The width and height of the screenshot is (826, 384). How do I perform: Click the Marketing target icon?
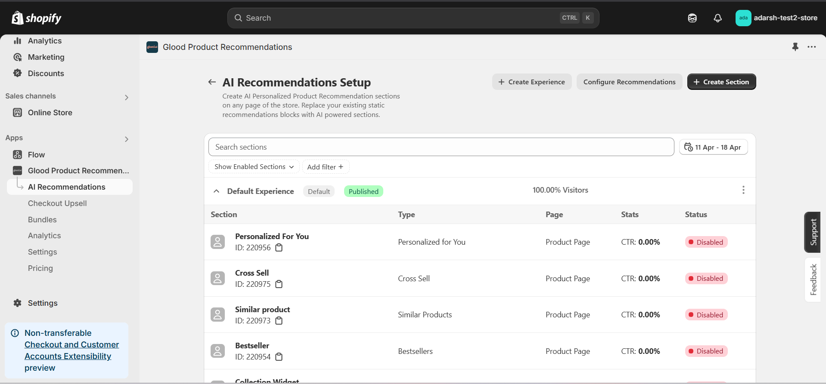click(x=18, y=57)
